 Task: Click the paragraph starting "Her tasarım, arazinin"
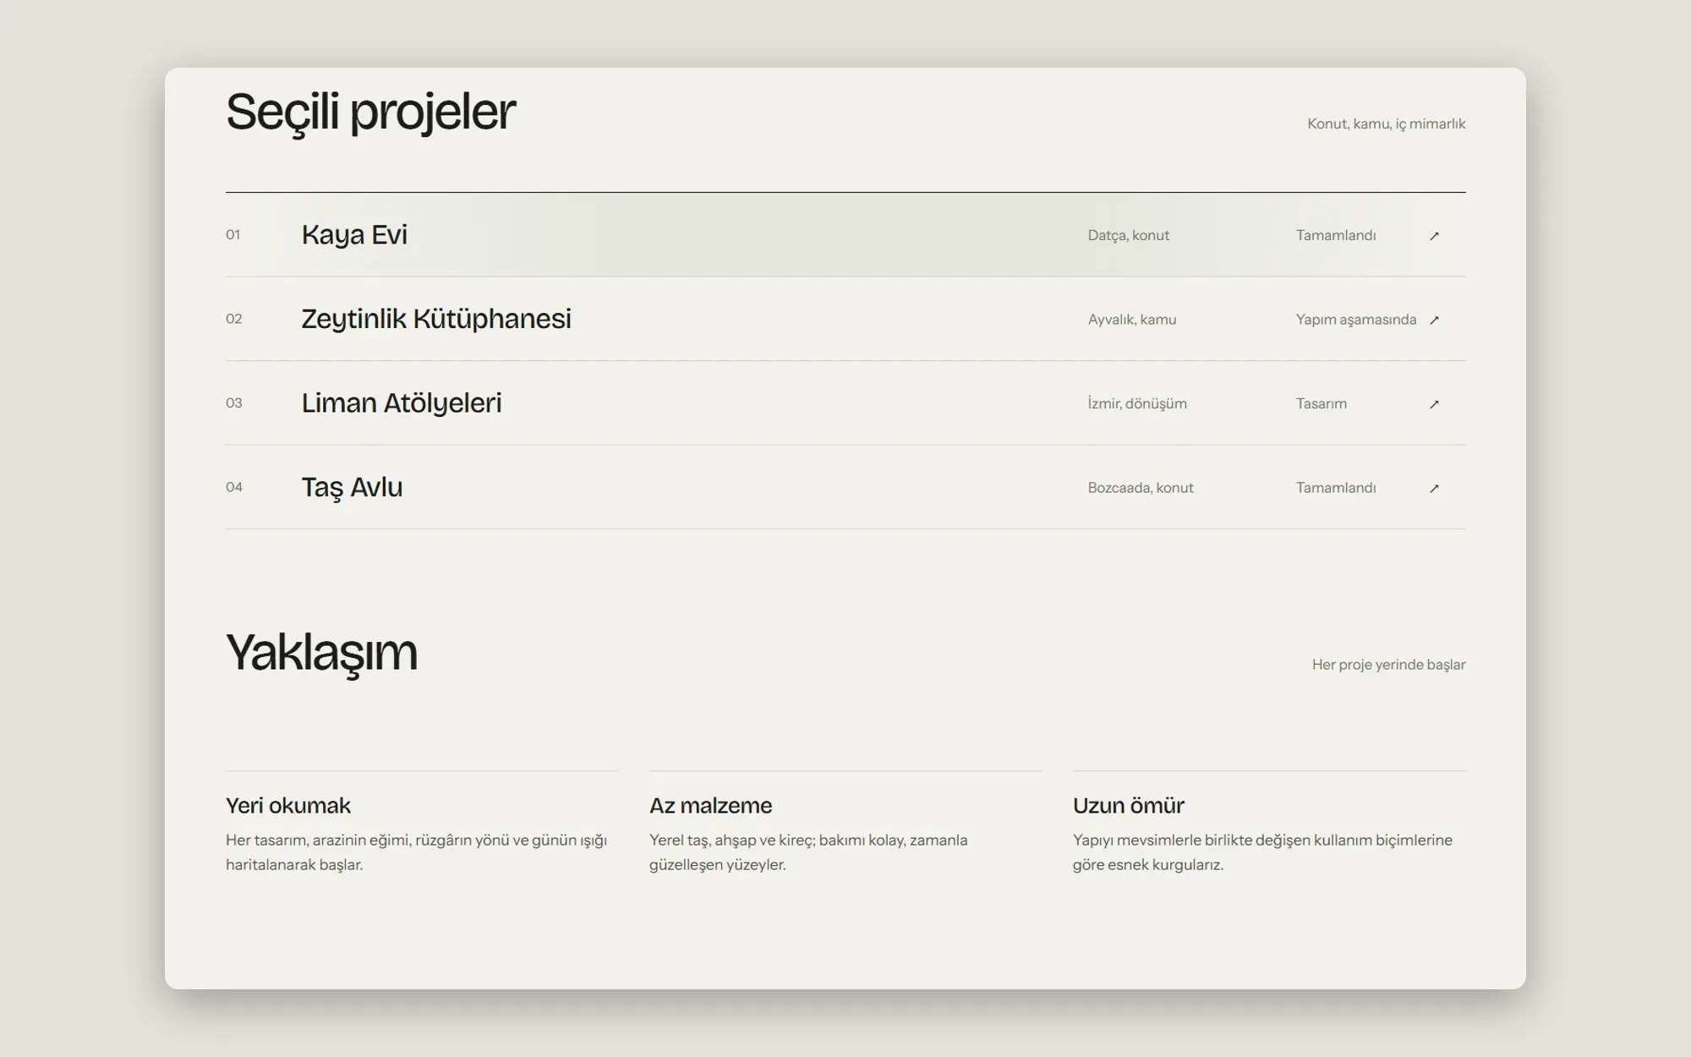tap(417, 852)
